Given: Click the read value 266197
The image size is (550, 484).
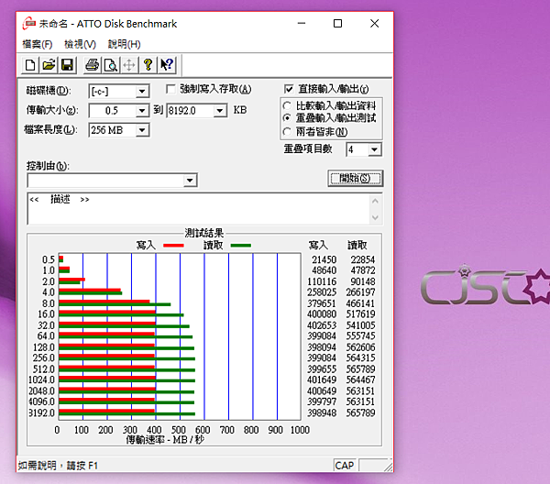Looking at the screenshot, I should (x=360, y=292).
